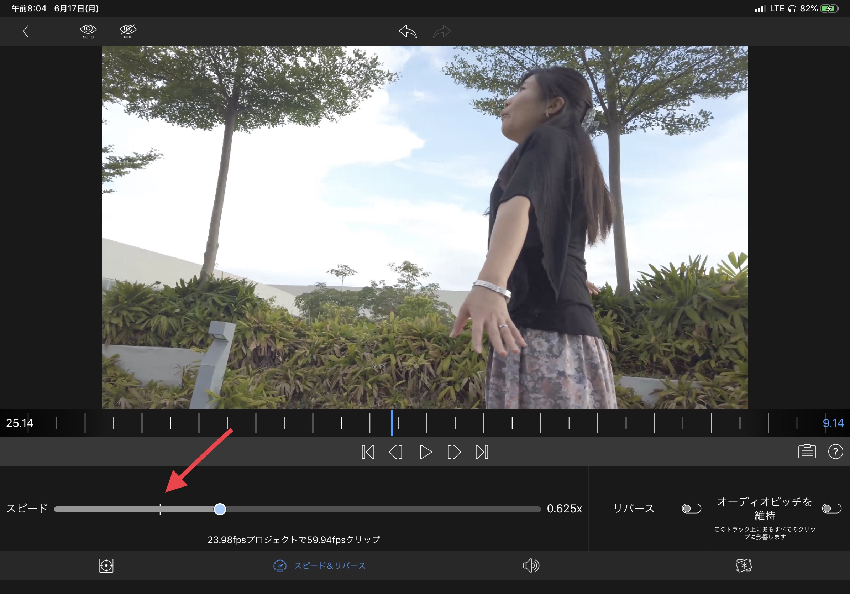Step forward one frame

454,452
